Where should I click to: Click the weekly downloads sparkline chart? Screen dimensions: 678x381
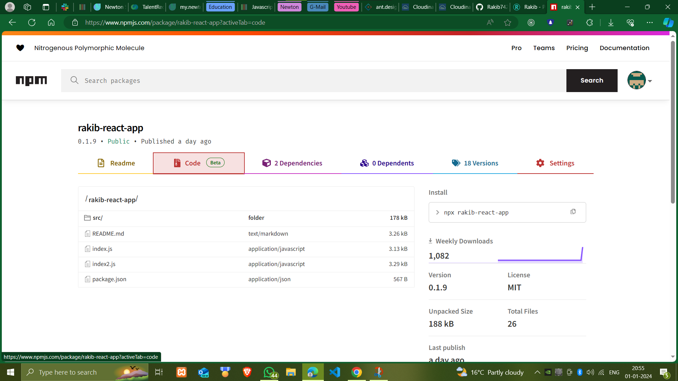coord(540,254)
